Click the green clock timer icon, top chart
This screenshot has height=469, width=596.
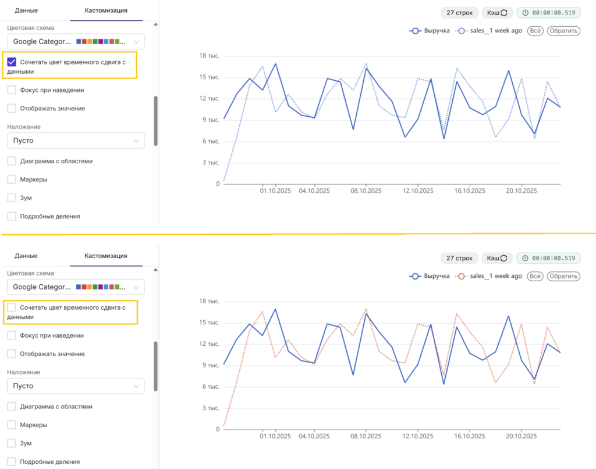click(x=526, y=13)
